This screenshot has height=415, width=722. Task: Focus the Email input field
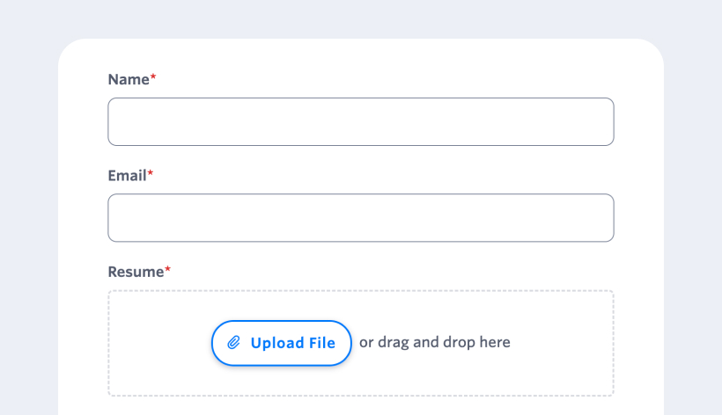[x=360, y=218]
